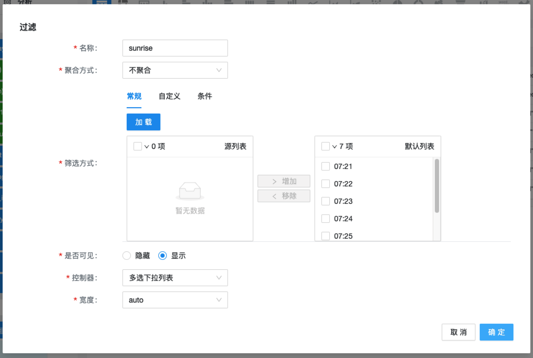Click inside the sunrise name input field
The image size is (533, 358).
pos(175,48)
